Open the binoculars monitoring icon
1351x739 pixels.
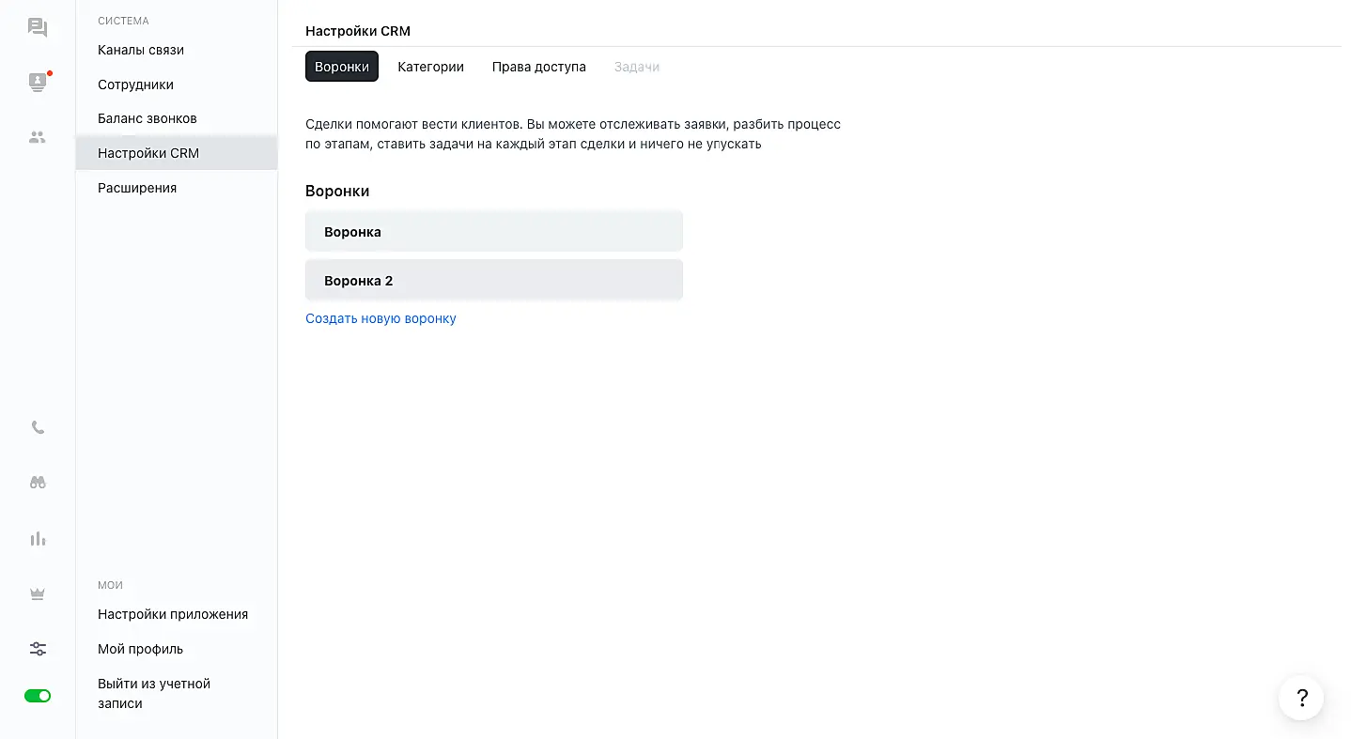(x=38, y=483)
